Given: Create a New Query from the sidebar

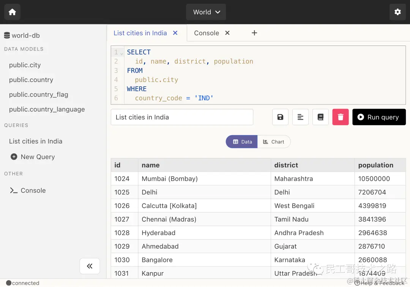Looking at the screenshot, I should [33, 157].
